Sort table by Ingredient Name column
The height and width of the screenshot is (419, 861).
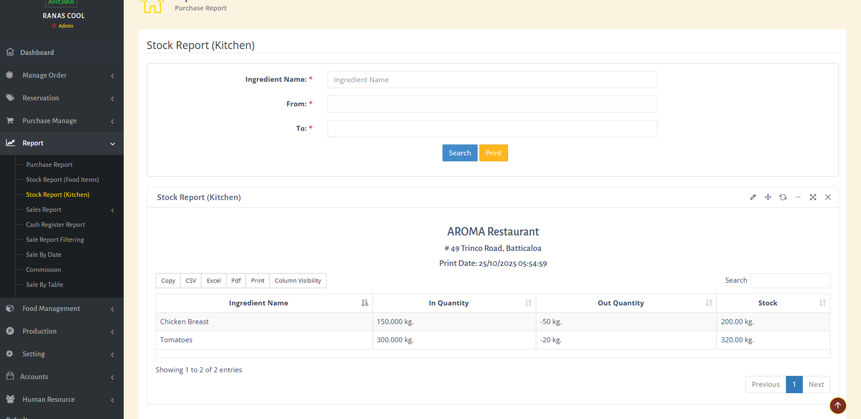[x=258, y=303]
